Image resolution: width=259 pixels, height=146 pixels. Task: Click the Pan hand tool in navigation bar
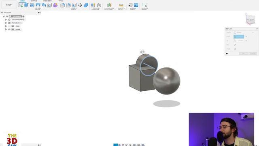coord(123,145)
